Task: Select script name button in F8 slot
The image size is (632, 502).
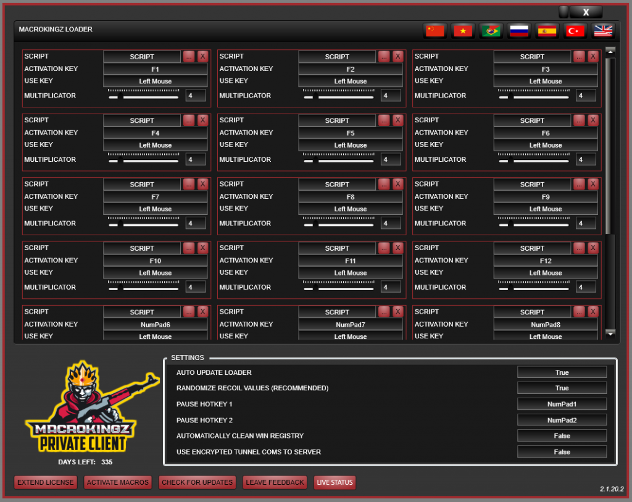Action: click(x=337, y=184)
